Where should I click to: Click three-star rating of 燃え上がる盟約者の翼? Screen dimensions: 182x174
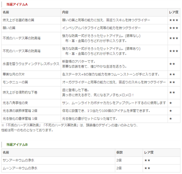coord(174,20)
